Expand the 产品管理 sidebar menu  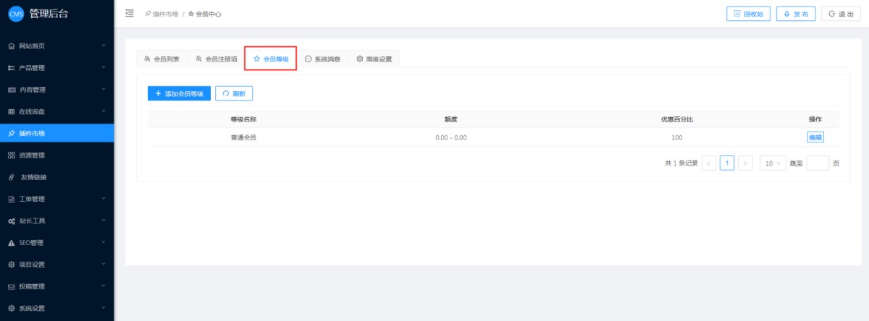(56, 68)
